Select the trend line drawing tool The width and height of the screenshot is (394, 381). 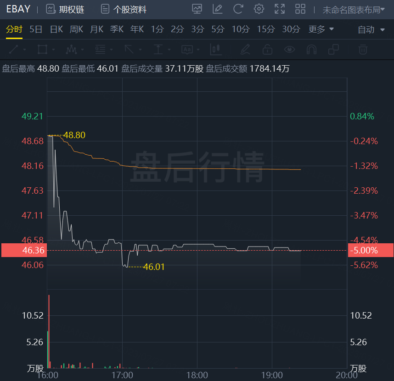pos(14,50)
